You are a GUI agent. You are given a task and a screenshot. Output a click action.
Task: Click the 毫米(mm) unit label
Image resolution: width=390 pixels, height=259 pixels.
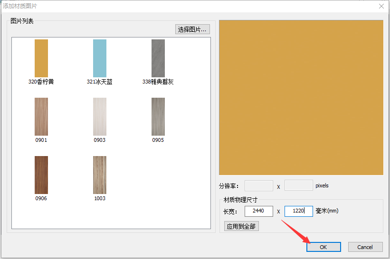pos(327,211)
